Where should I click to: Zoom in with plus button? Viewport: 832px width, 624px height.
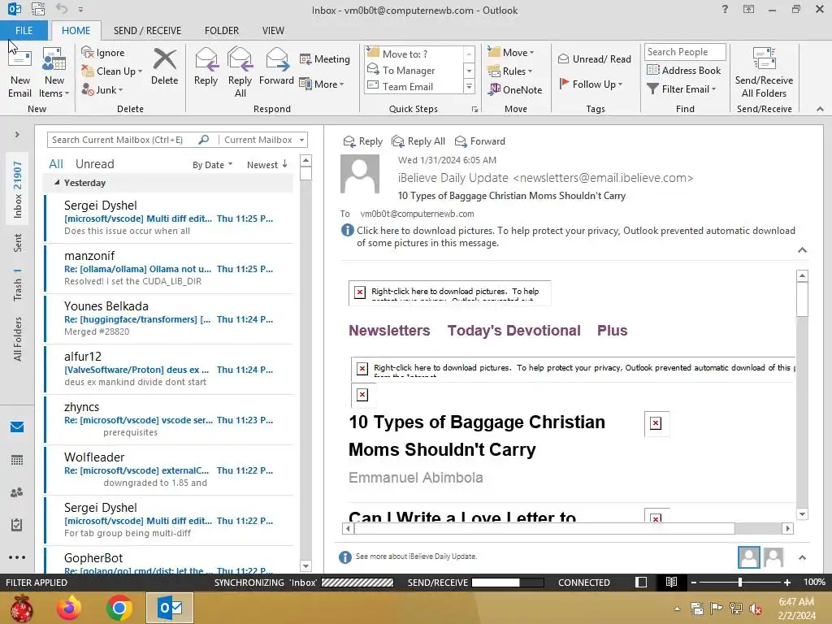coord(786,583)
